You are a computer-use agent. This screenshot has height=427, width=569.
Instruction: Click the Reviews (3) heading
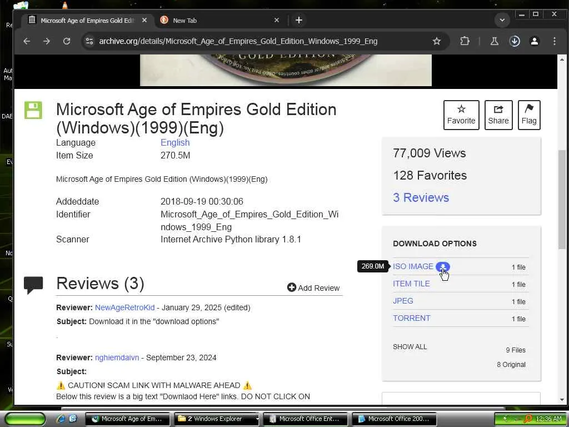100,283
